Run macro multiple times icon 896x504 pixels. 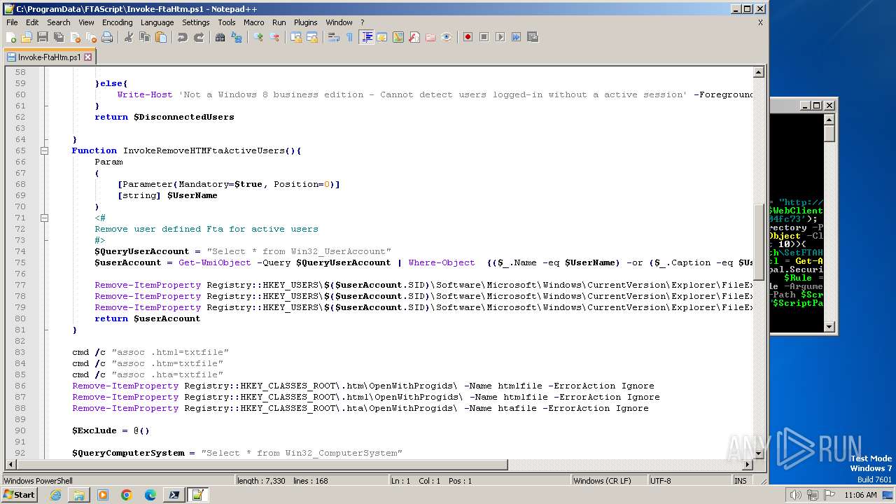[516, 37]
